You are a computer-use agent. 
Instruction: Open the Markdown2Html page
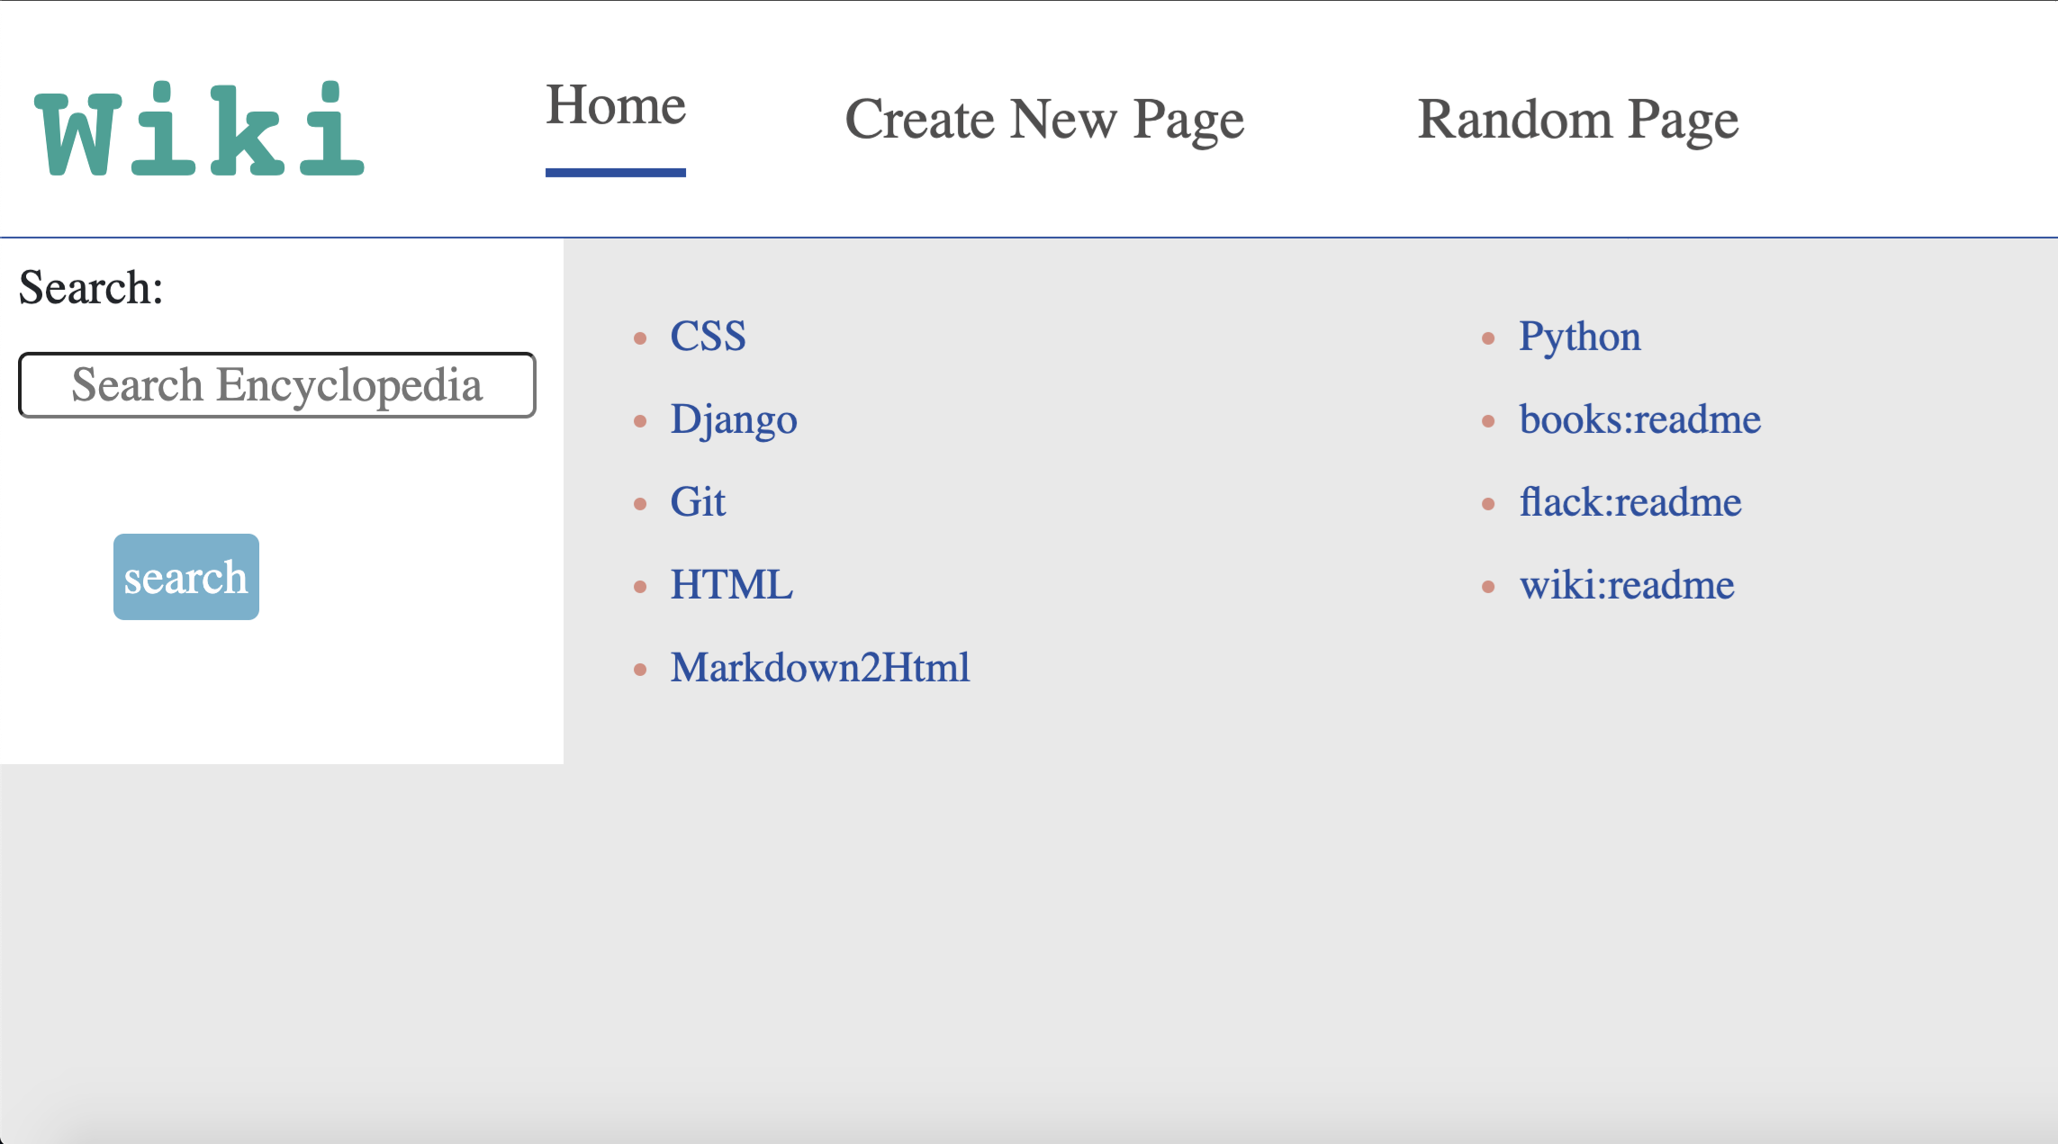tap(818, 665)
